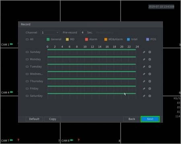Select the General record type checkbox
Viewport: 181px width, 144px height.
pyautogui.click(x=48, y=39)
